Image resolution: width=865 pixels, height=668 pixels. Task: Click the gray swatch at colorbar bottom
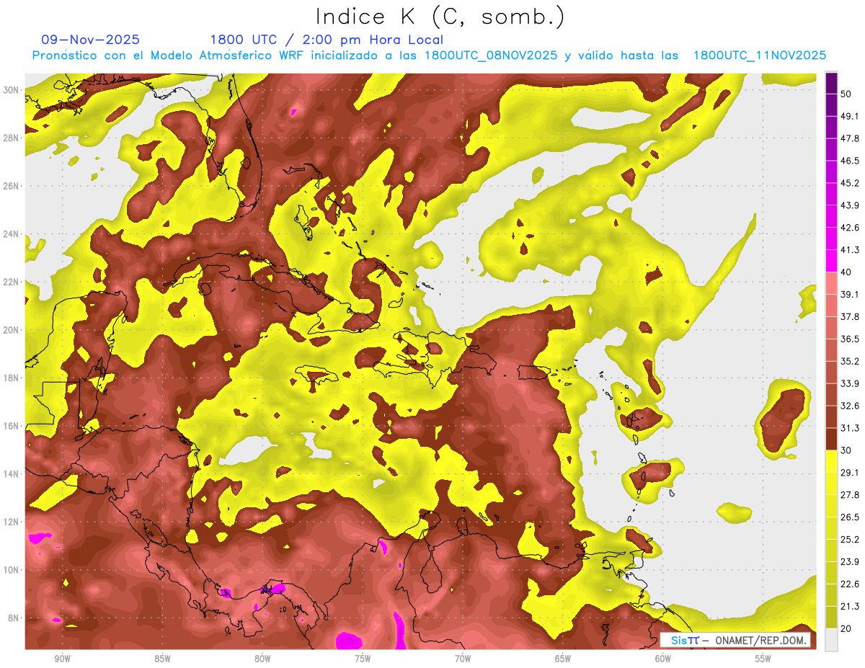point(832,640)
